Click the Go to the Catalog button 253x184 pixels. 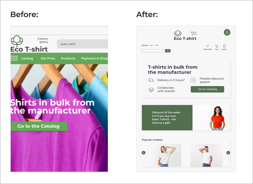pyautogui.click(x=39, y=126)
